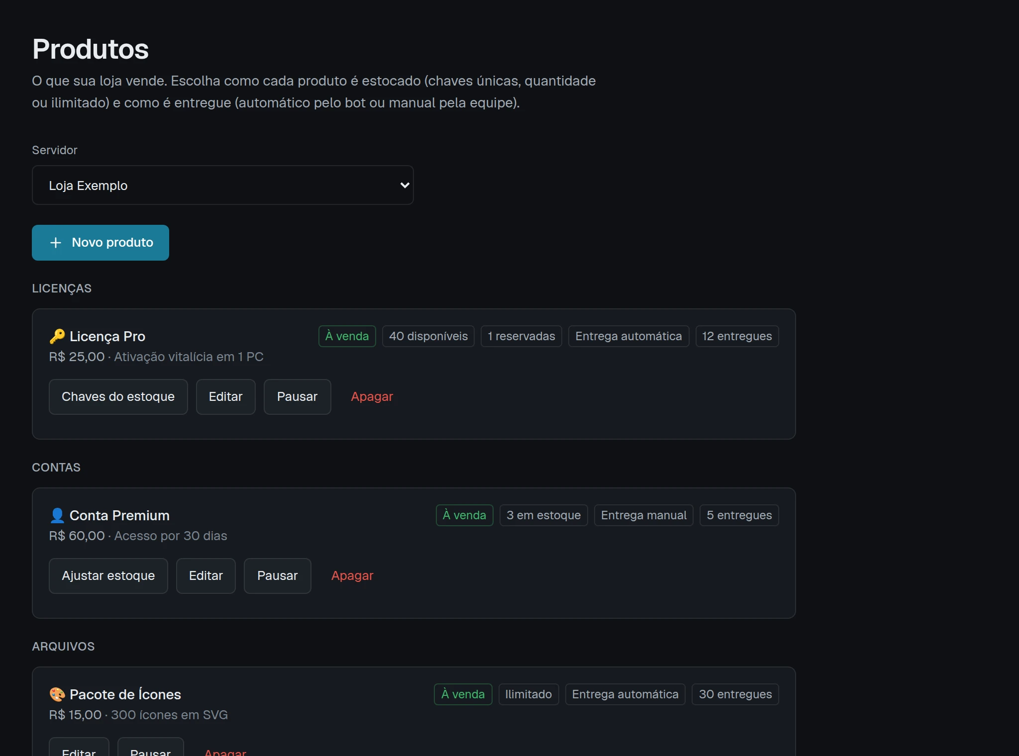Click the À venda badge on Conta Premium
The width and height of the screenshot is (1019, 756).
point(465,515)
